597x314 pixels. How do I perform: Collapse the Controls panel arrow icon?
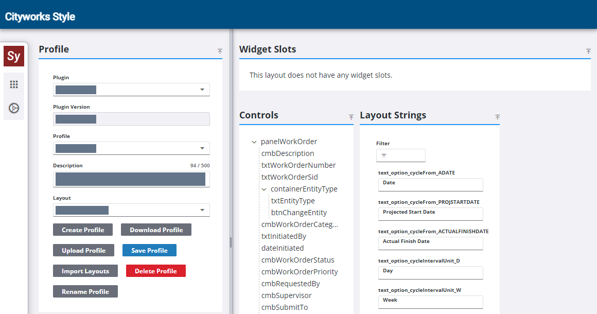(x=351, y=117)
